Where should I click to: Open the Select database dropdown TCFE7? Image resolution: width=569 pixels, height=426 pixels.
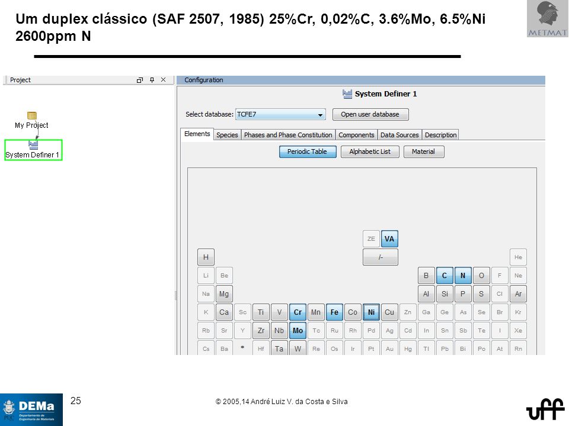pos(280,114)
